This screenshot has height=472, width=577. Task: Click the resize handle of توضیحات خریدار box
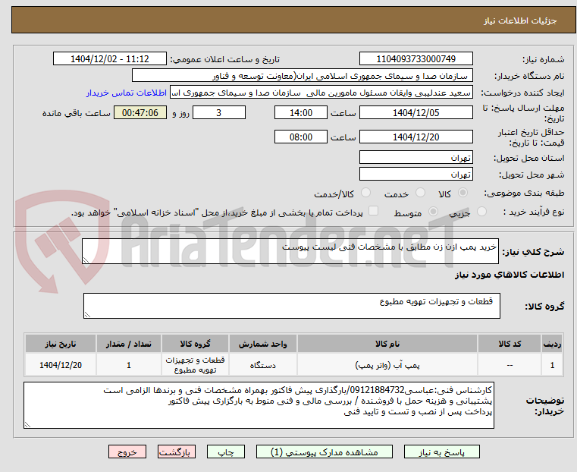point(27,424)
